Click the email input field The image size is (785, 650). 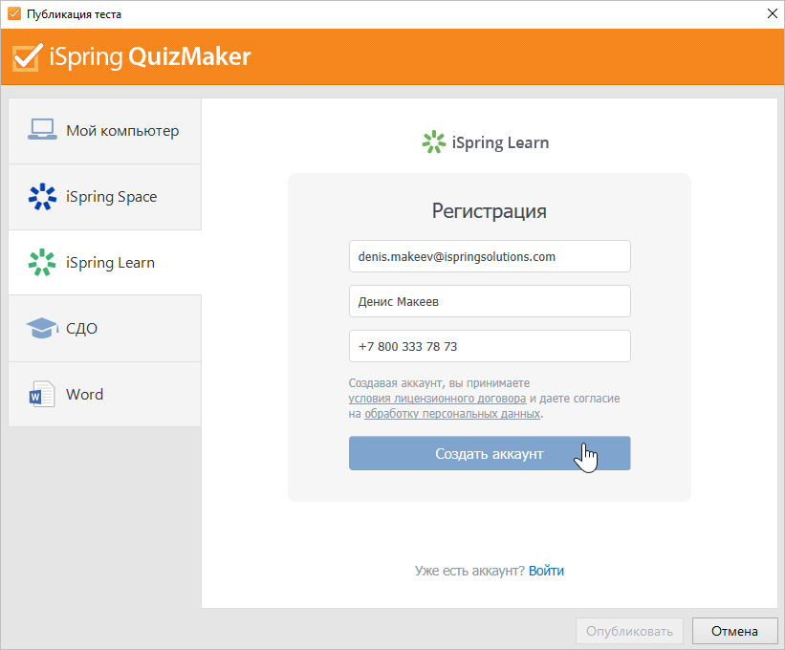click(x=490, y=256)
